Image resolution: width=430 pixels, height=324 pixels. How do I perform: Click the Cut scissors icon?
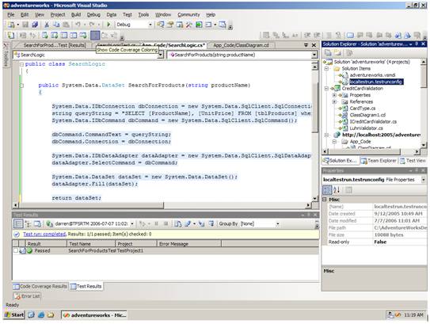pyautogui.click(x=47, y=25)
